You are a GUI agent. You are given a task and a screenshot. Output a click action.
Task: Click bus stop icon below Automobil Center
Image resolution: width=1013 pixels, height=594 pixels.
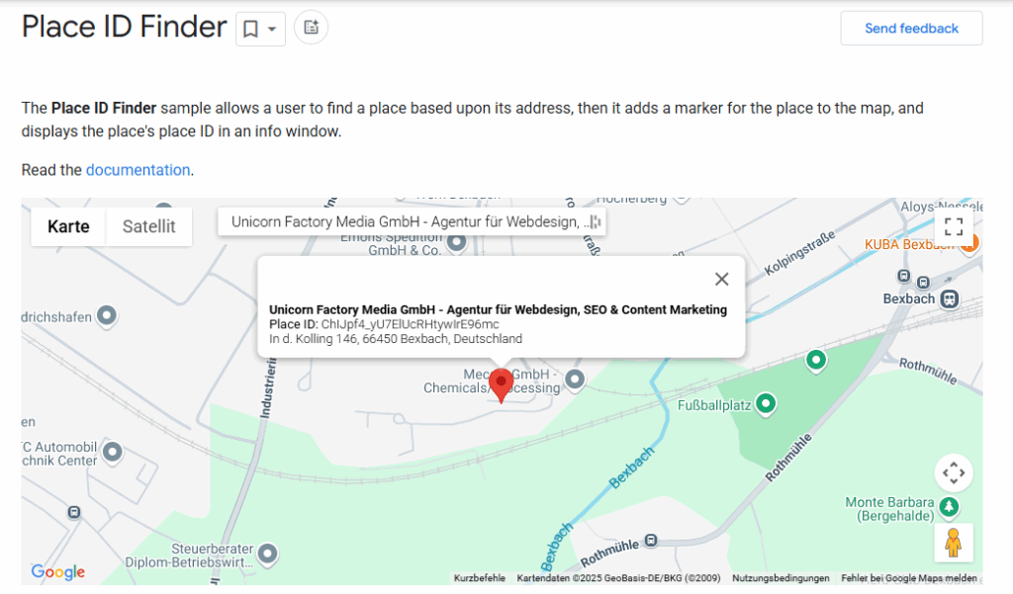74,513
